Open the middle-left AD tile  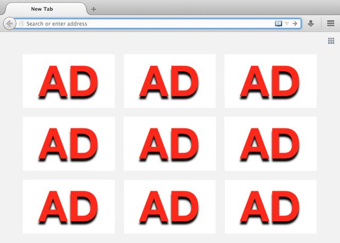click(69, 144)
